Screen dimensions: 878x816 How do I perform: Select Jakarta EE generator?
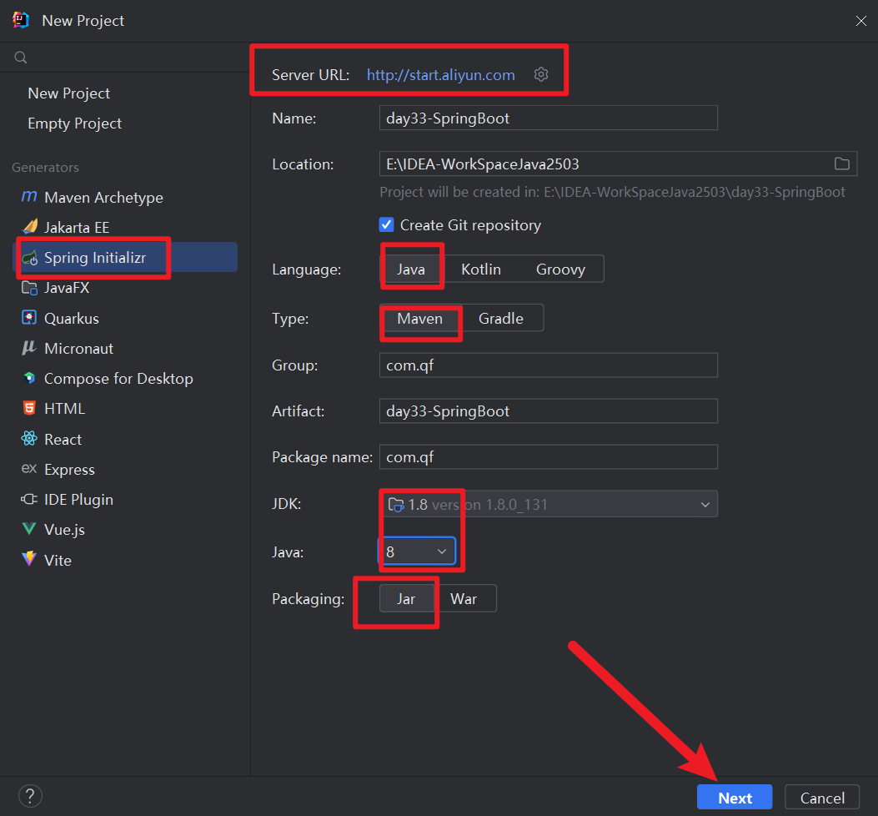click(x=77, y=228)
